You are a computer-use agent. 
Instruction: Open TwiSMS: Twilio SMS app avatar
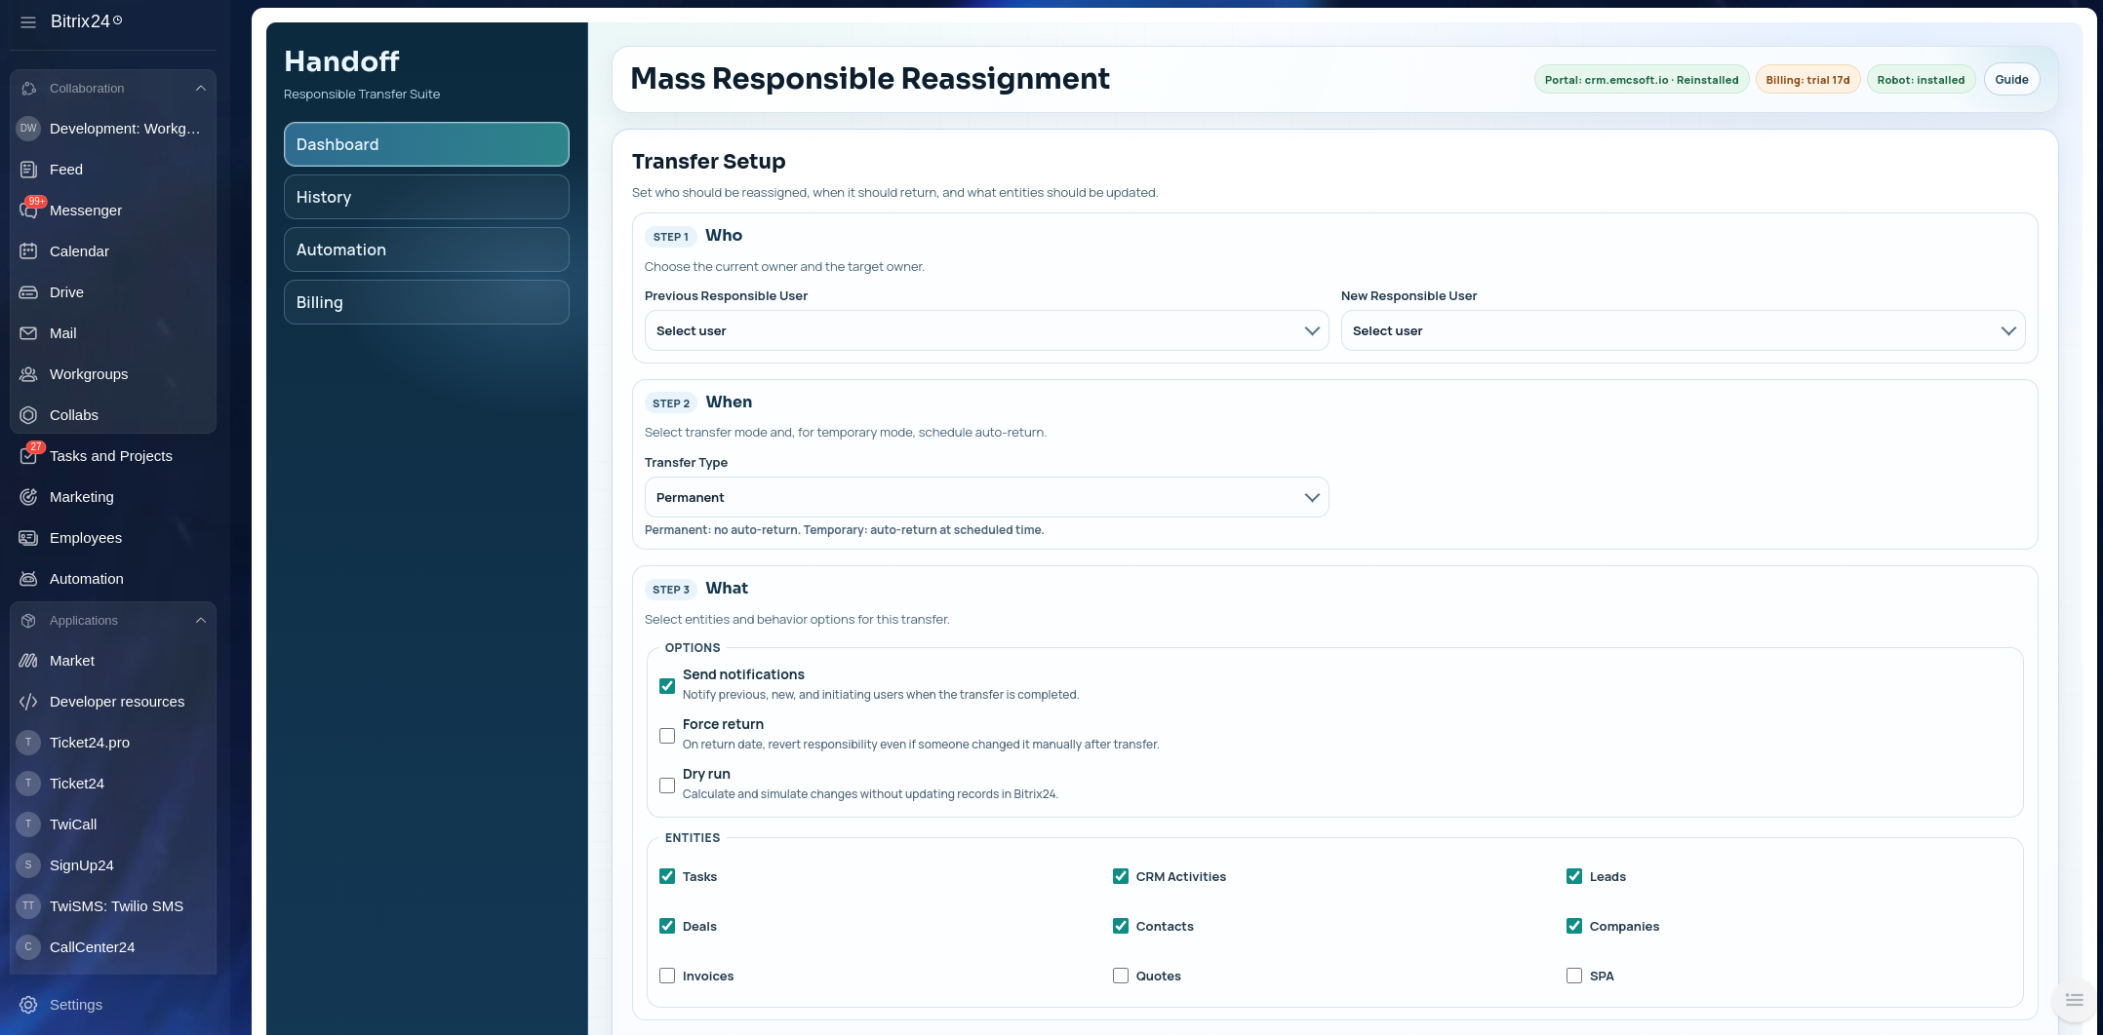pyautogui.click(x=28, y=906)
